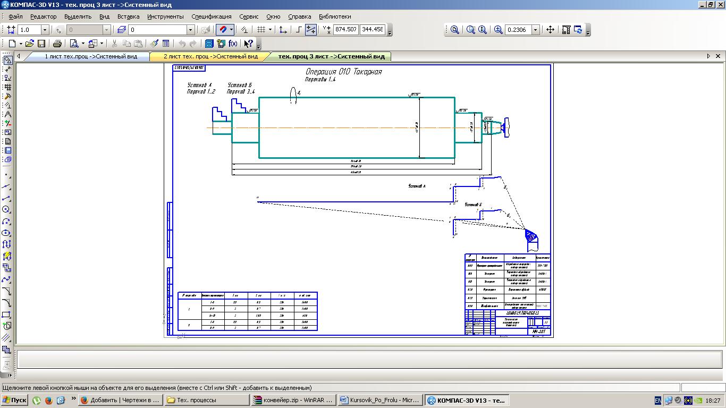Save document with the floppy disk icon

(41, 44)
